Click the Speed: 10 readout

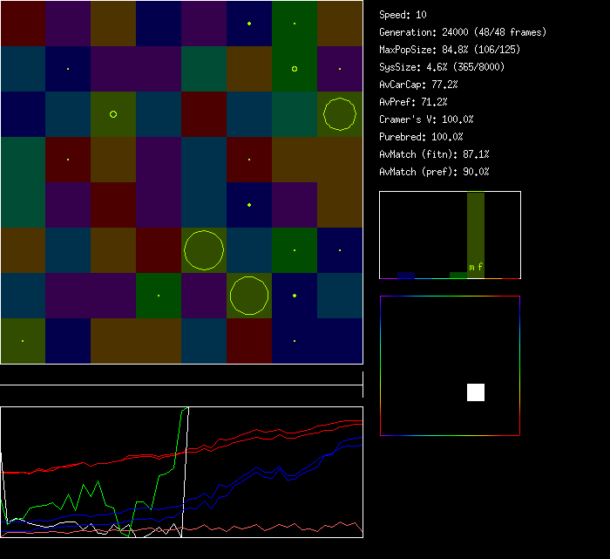[x=403, y=15]
